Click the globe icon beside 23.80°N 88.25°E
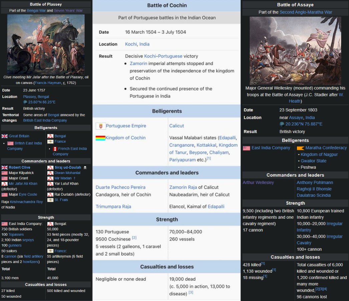349x301 pixels. pos(25,102)
